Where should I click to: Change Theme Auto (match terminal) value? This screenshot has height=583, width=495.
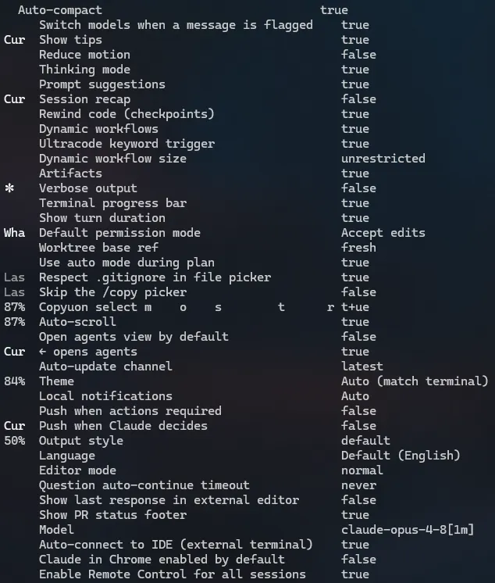415,381
